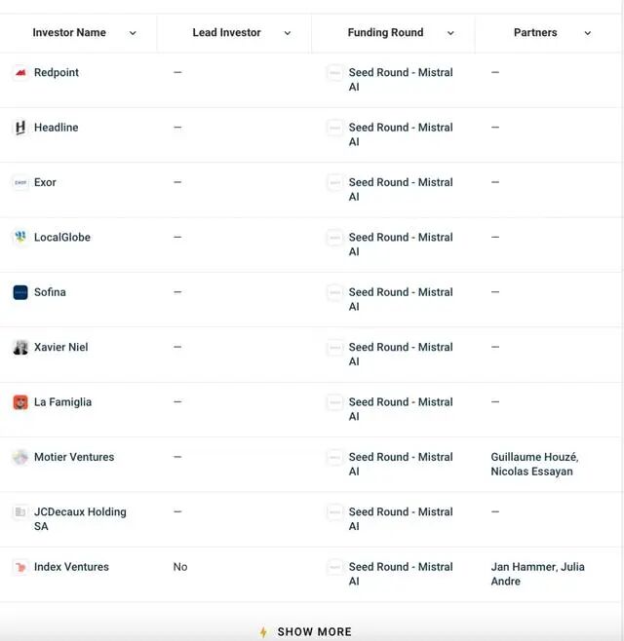This screenshot has width=624, height=641.
Task: Open the Funding Round column dropdown
Action: point(450,33)
